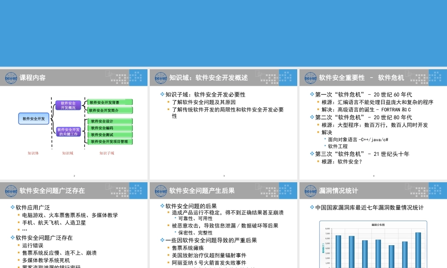Image resolution: width=447 pixels, height=268 pixels.
Task: Expand the 软件安全开发的关键工作 node
Action: (x=68, y=132)
